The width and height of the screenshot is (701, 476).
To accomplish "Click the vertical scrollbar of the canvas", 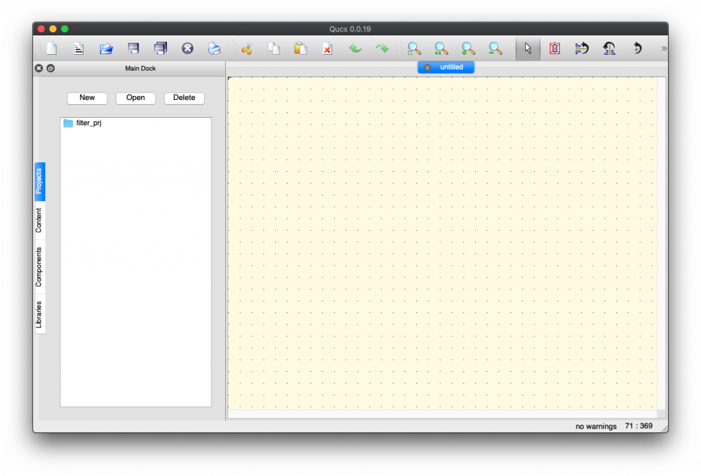I will point(662,243).
